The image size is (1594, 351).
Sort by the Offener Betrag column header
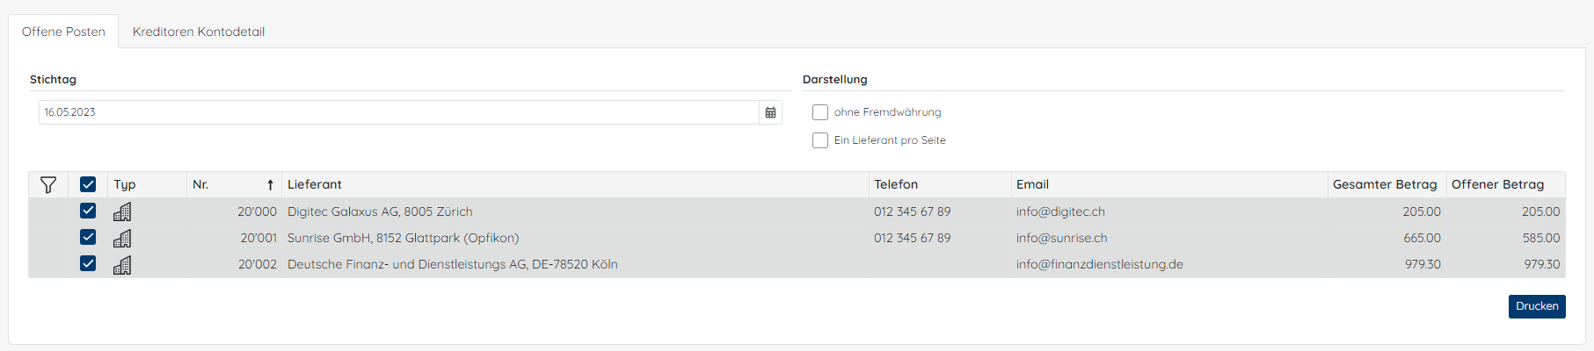coord(1497,184)
